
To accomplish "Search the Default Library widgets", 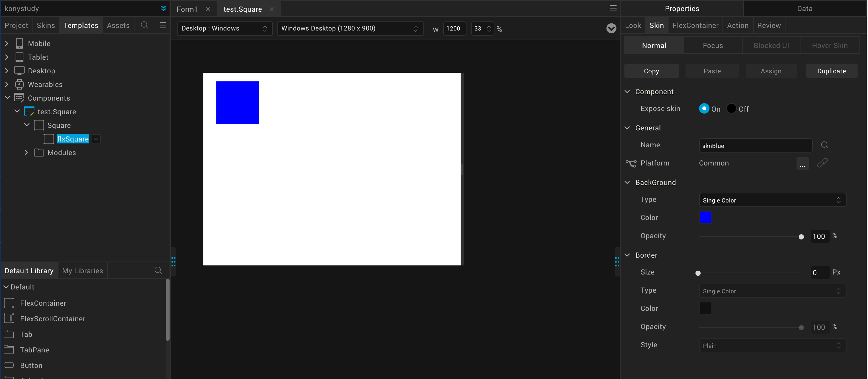I will pyautogui.click(x=158, y=270).
